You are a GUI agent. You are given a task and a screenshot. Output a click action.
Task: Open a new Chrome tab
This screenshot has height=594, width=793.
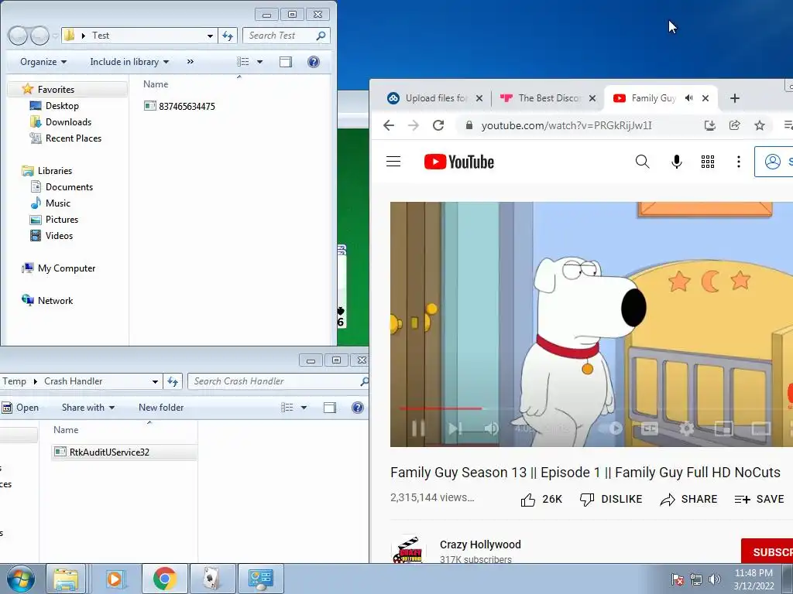(x=735, y=98)
